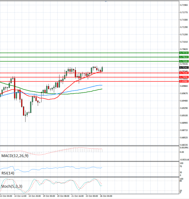Click the 21 Oct 16:00 time label

(x=77, y=196)
